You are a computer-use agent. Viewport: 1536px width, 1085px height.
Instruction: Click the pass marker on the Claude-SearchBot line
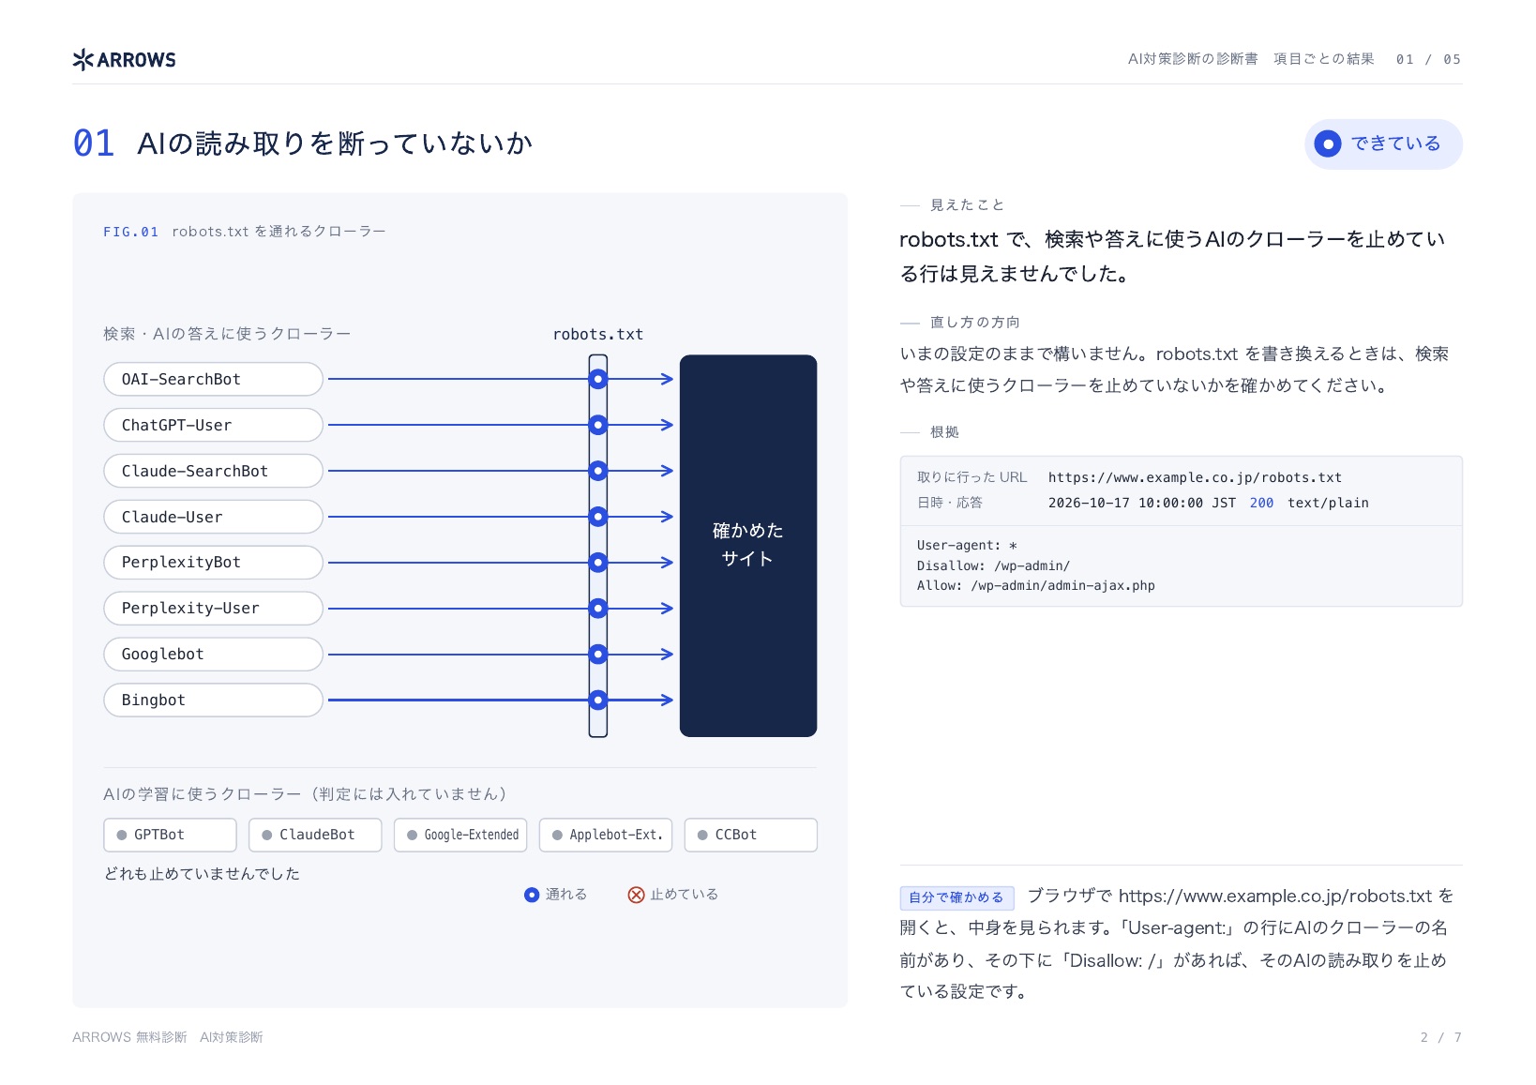coord(598,471)
